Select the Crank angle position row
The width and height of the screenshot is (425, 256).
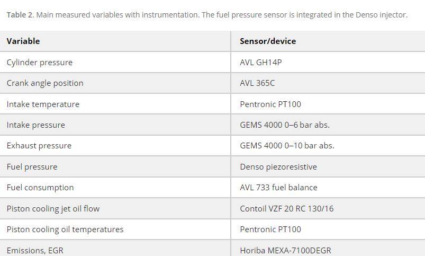[x=213, y=83]
